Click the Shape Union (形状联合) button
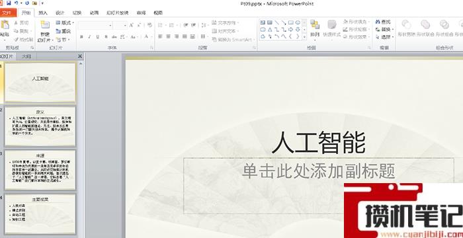Screen dimensions: 463x238 pyautogui.click(x=425, y=28)
